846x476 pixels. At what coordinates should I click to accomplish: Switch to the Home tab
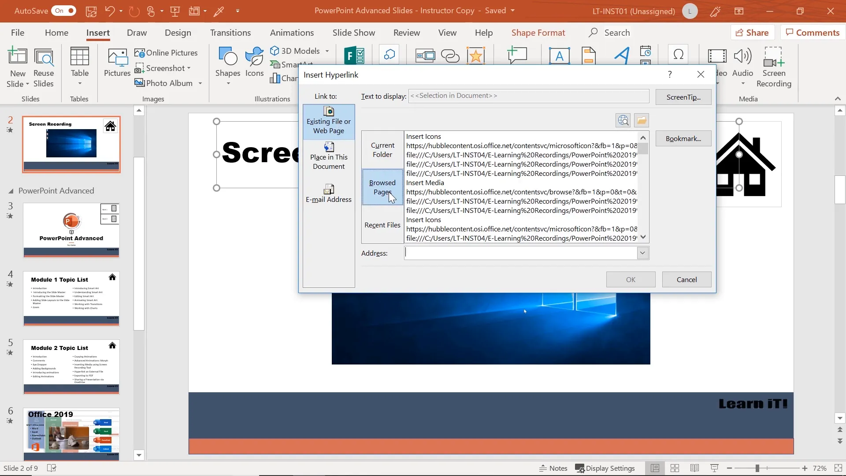tap(56, 33)
